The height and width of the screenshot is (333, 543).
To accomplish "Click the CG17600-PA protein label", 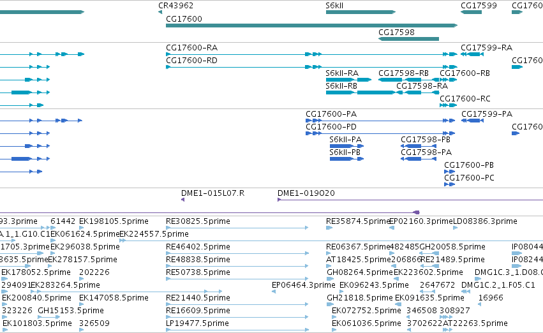I will click(x=331, y=114).
